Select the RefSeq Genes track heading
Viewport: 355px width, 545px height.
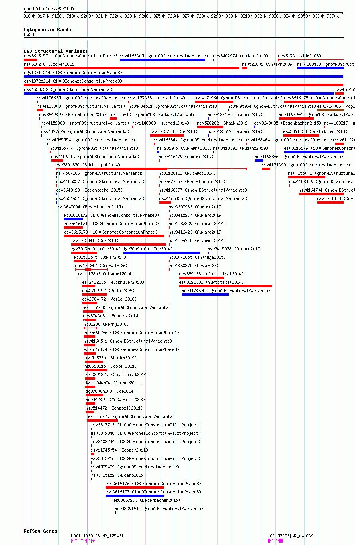coord(41,531)
